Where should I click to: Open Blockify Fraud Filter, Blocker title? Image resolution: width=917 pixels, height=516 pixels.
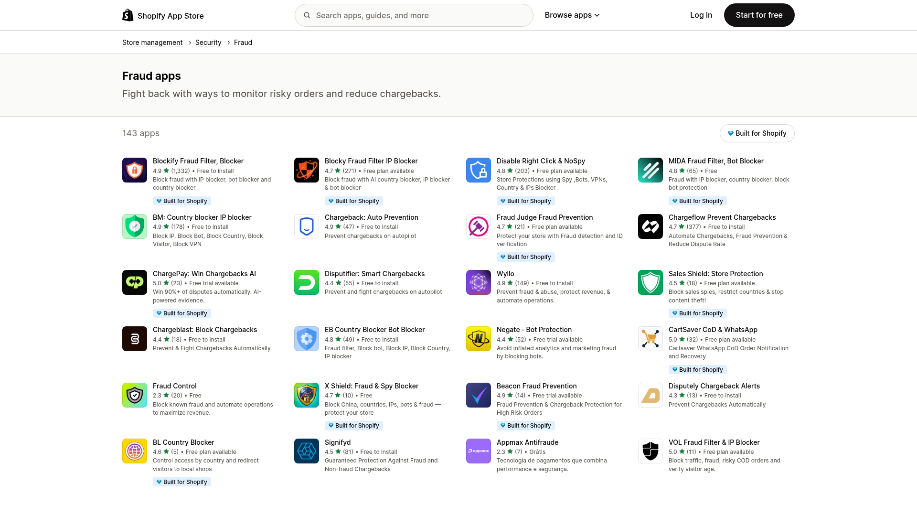pos(198,161)
